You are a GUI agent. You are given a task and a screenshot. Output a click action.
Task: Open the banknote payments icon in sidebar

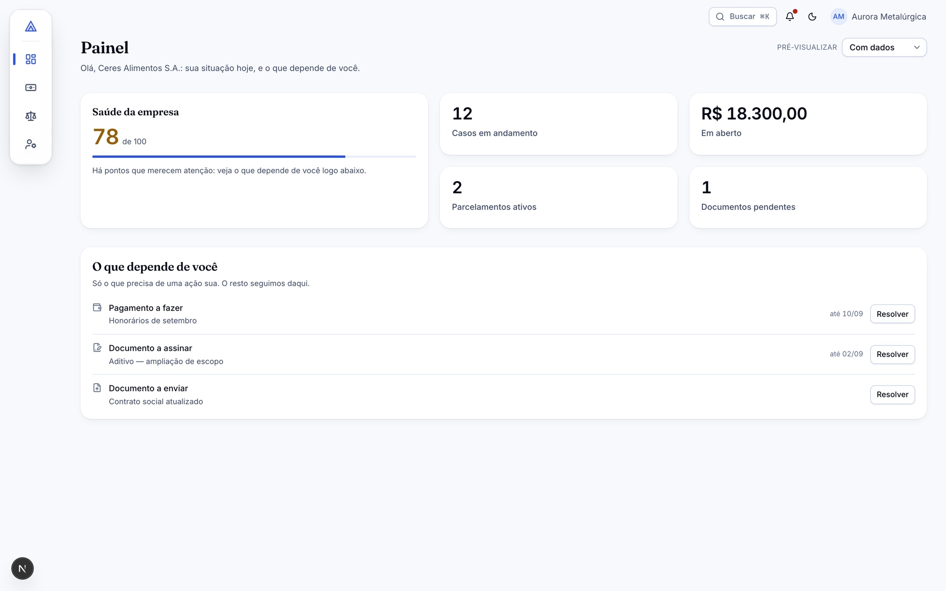click(31, 87)
